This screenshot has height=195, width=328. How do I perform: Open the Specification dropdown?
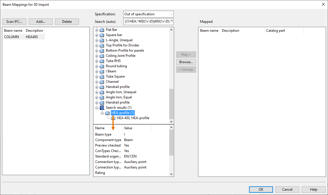tap(171, 14)
